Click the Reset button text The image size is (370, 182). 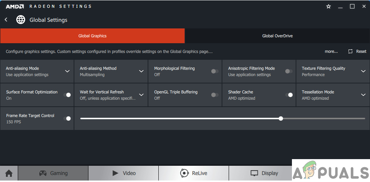[361, 51]
